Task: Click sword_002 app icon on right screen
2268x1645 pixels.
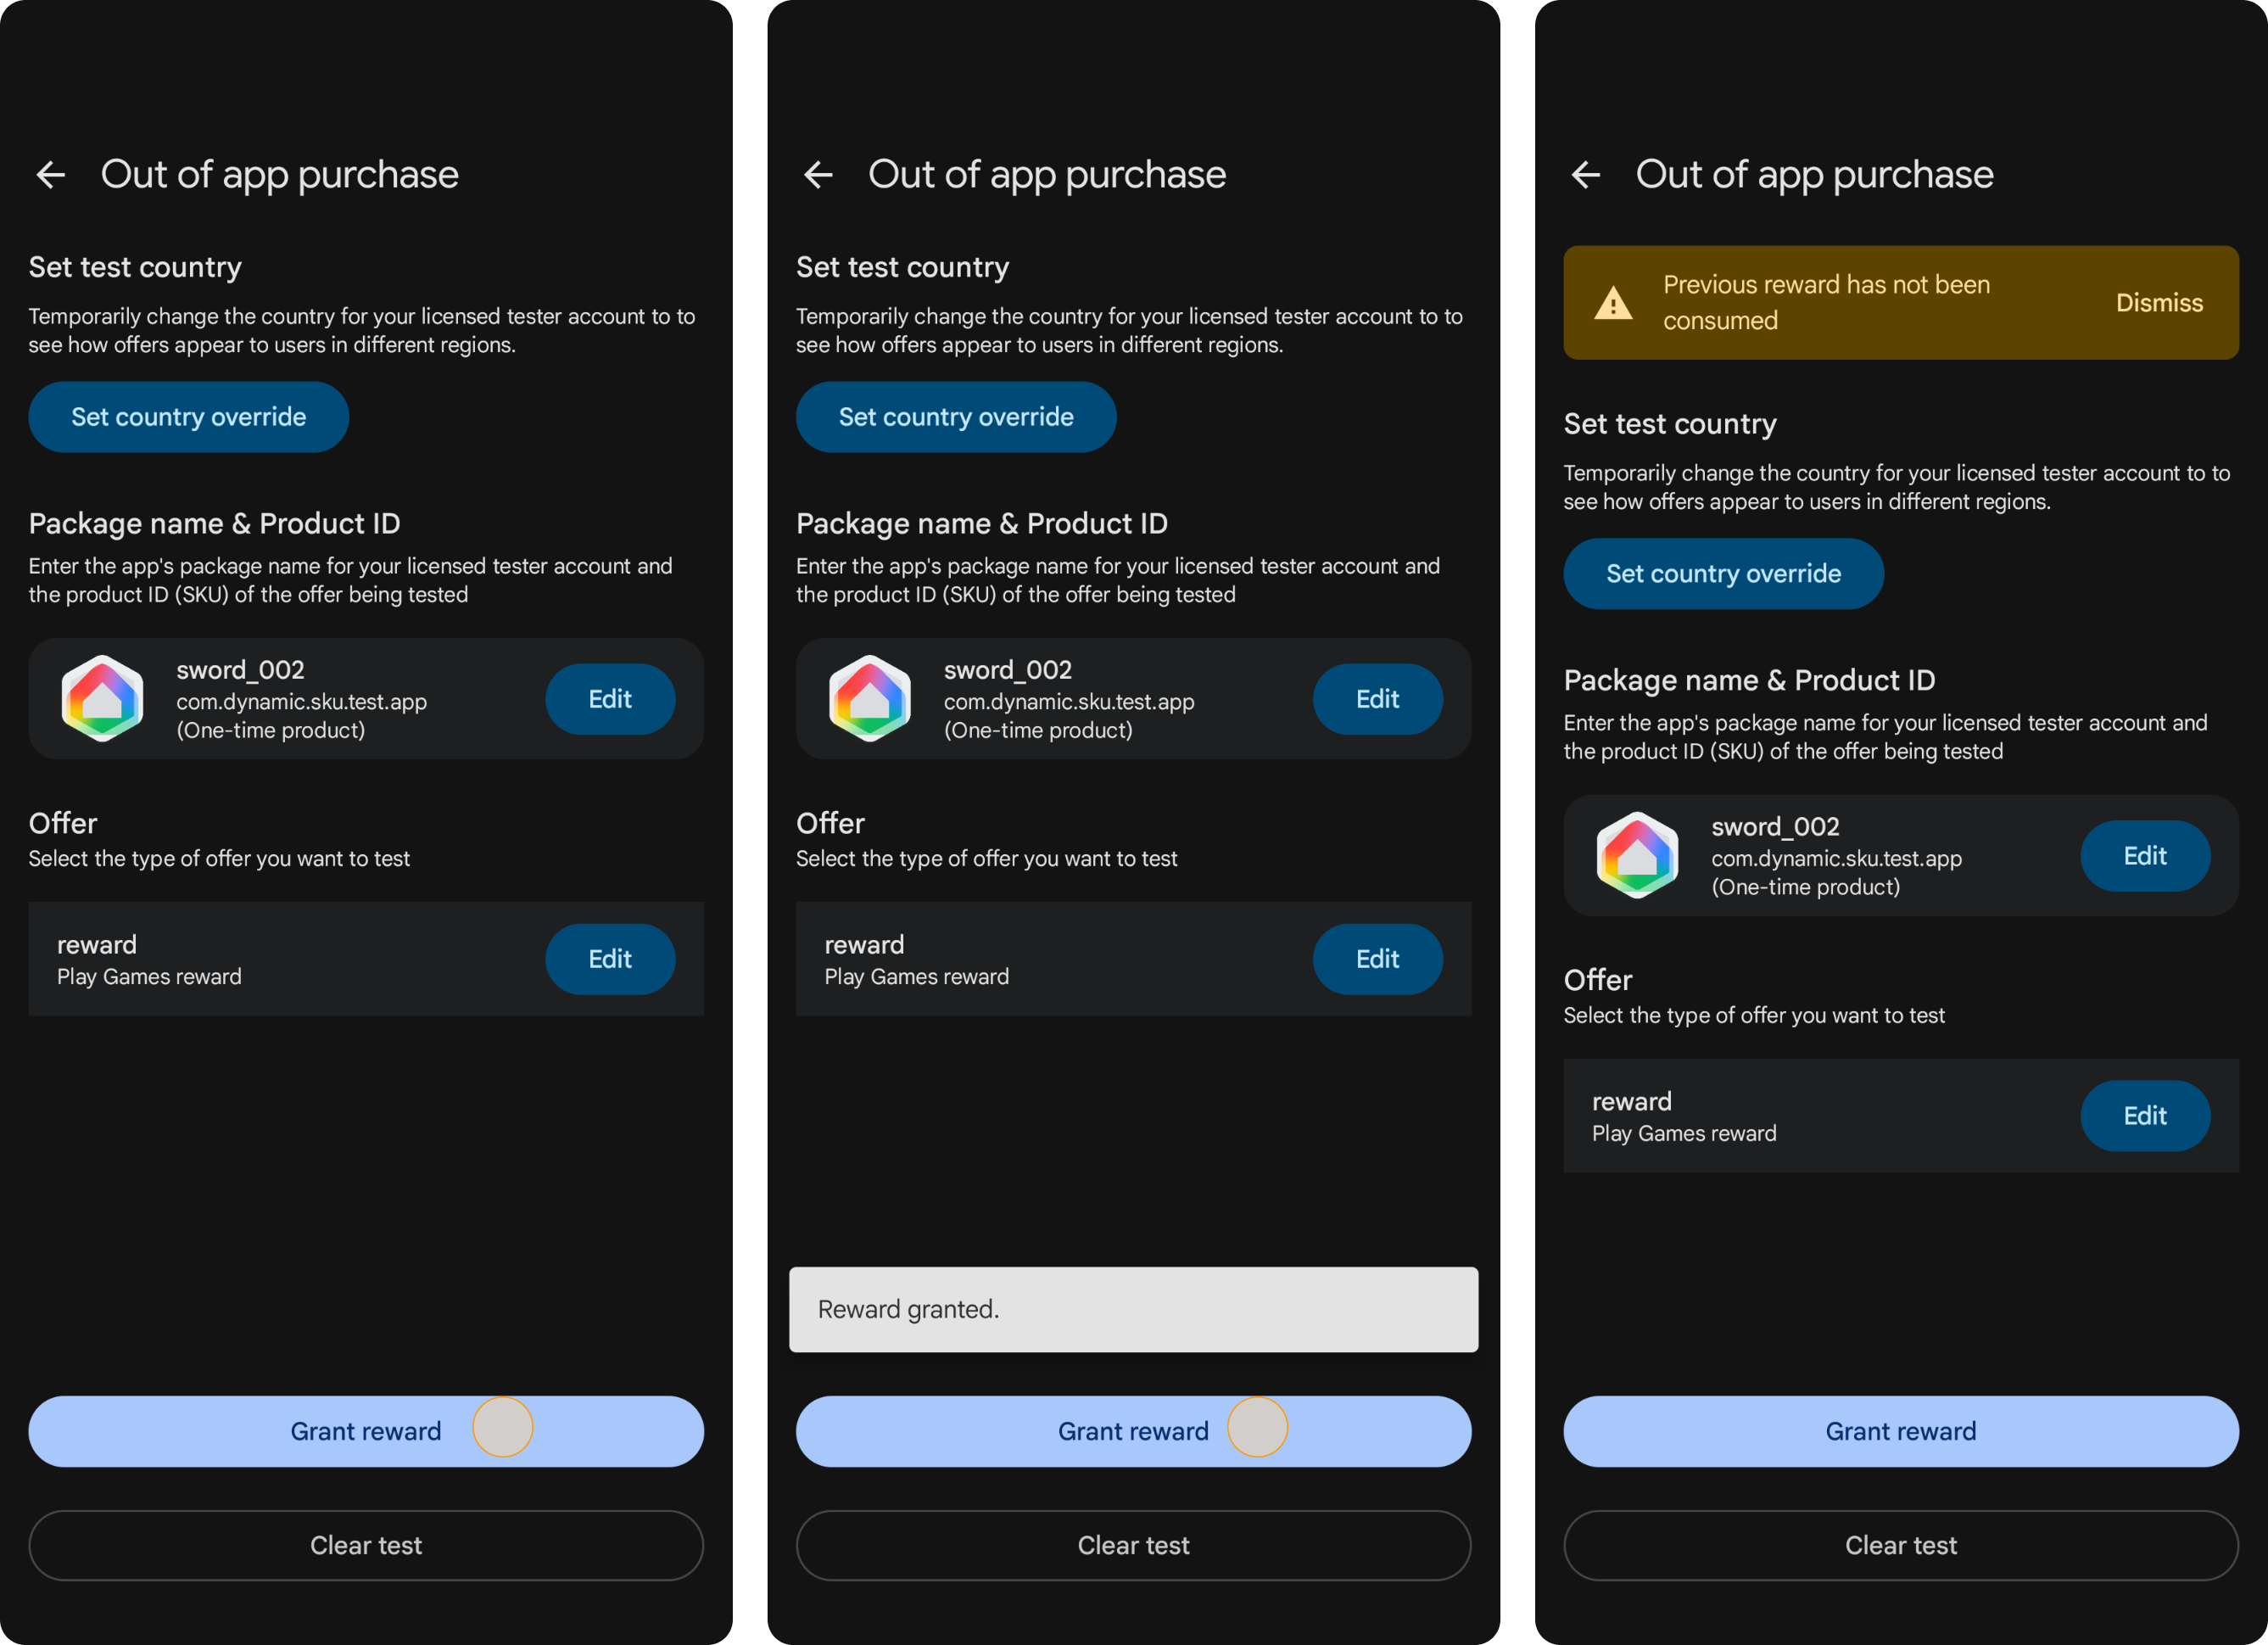Action: tap(1638, 855)
